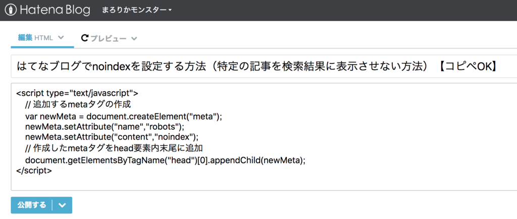
Task: Click the closing '</script>' line
Action: pos(34,171)
